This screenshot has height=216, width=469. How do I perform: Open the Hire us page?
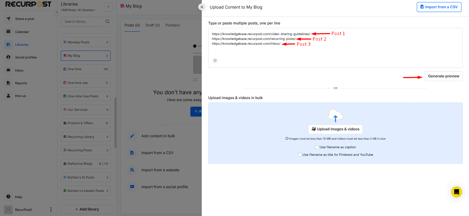[20, 96]
